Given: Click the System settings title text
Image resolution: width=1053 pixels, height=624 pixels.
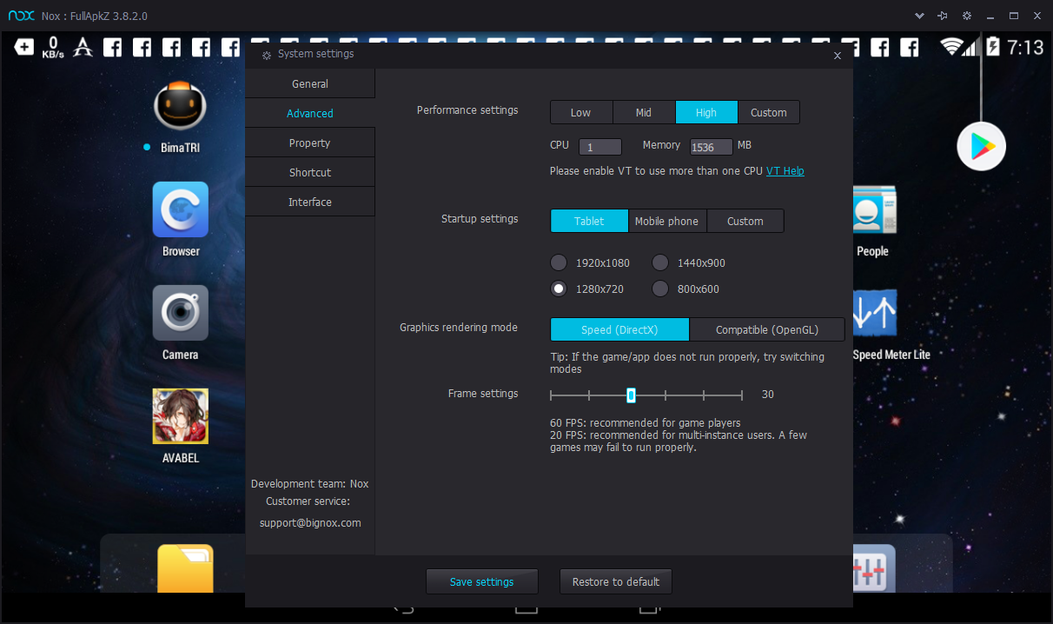Looking at the screenshot, I should click(x=316, y=54).
